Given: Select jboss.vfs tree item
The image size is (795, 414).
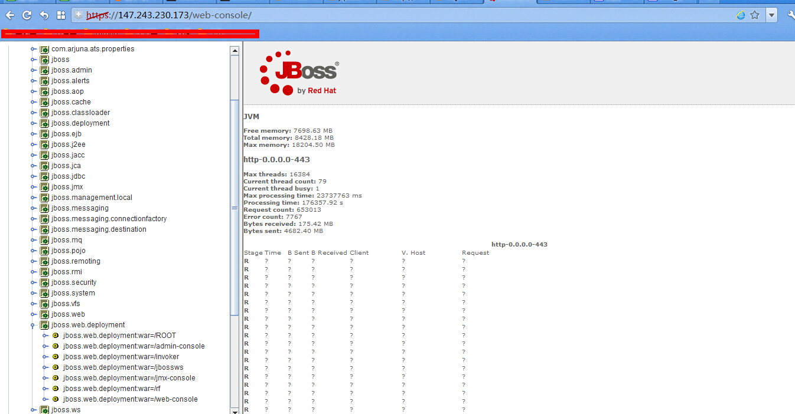Looking at the screenshot, I should [66, 304].
